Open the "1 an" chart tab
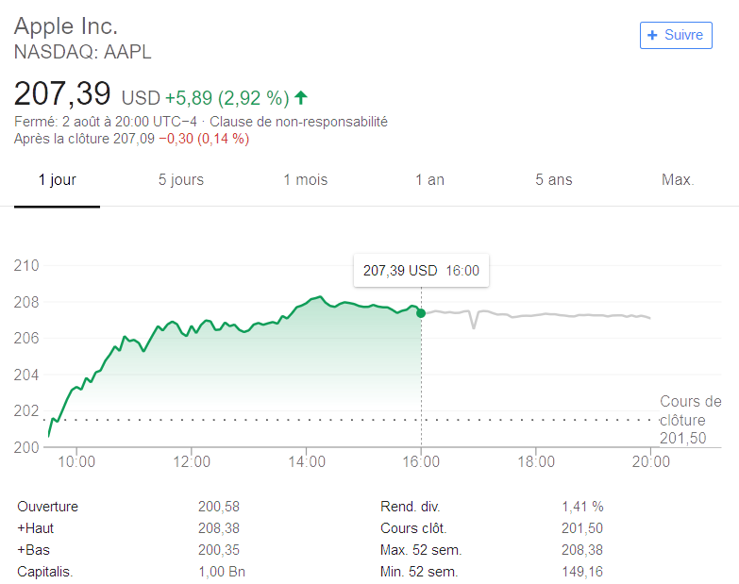Screen dimensions: 739x584 tap(429, 179)
